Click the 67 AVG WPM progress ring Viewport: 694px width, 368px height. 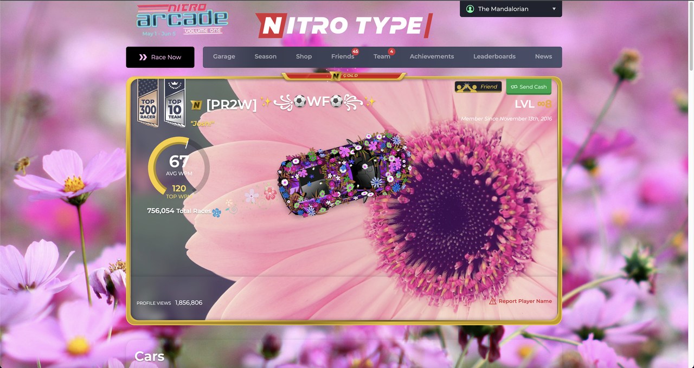(178, 165)
